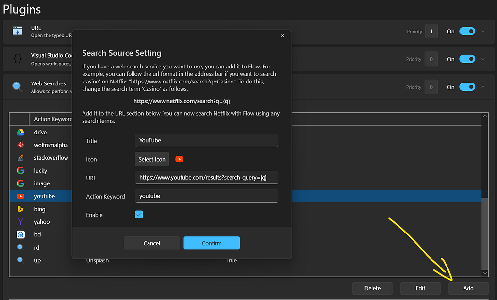
Task: Confirm the search source settings
Action: click(x=212, y=243)
